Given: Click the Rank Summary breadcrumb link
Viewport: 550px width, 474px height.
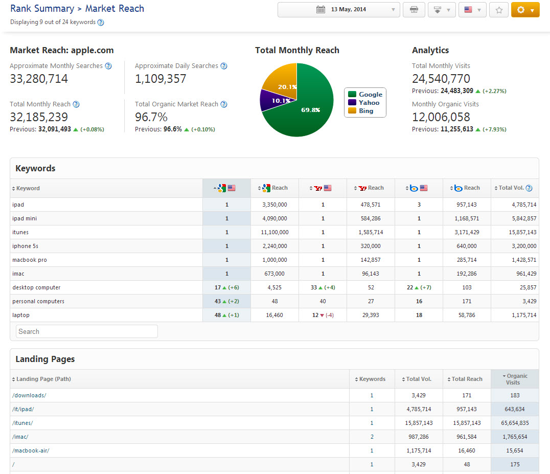Looking at the screenshot, I should point(42,9).
